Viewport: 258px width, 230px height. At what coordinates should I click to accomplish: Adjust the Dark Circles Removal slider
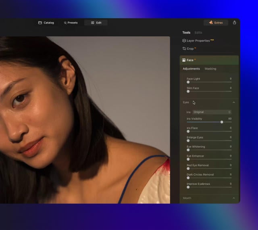click(x=209, y=178)
